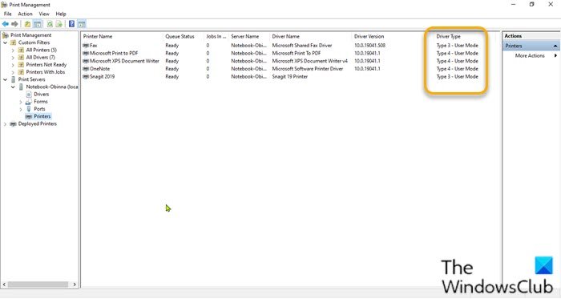This screenshot has height=299, width=561.
Task: Expand the Deployed Printers node
Action: [x=5, y=123]
